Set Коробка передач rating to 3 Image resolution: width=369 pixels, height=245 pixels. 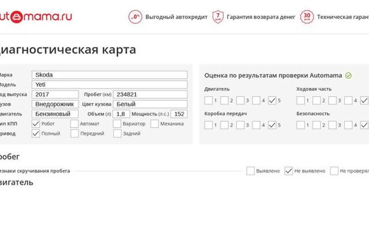click(240, 125)
